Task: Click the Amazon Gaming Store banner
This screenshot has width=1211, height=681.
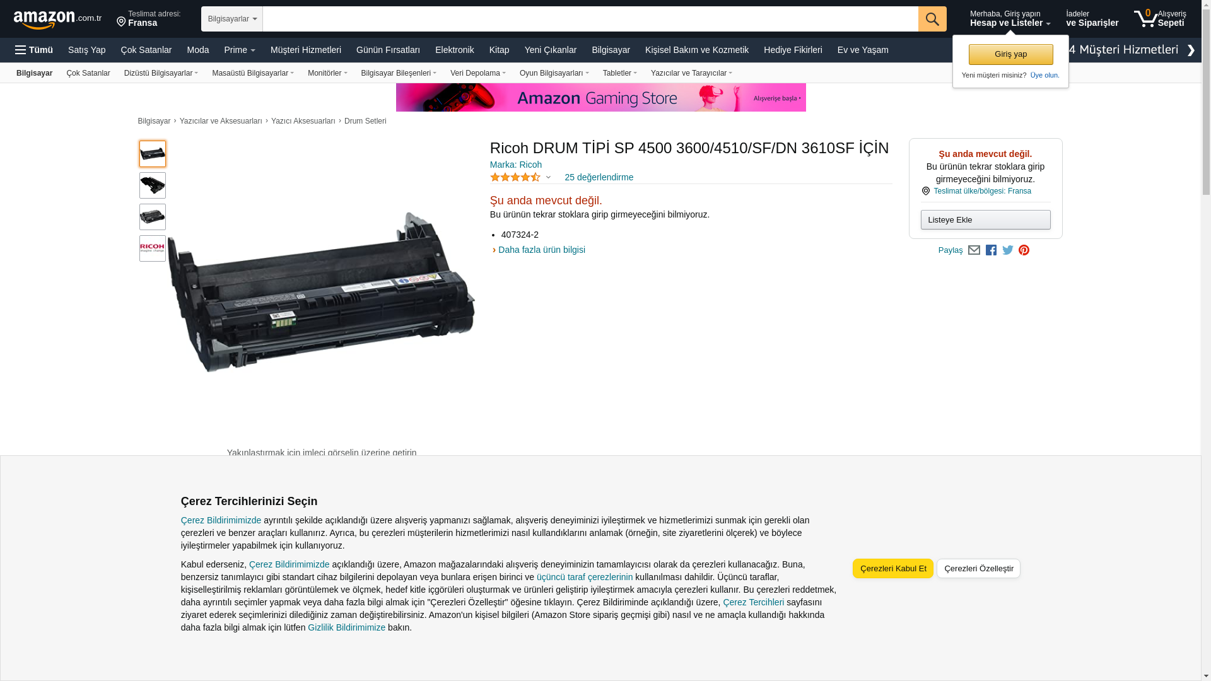Action: click(600, 98)
